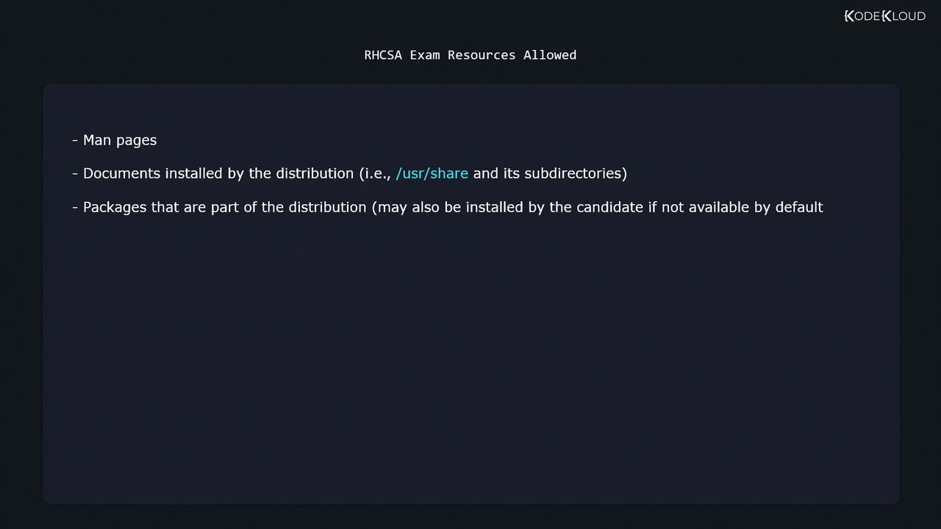Click the word Allowed in the slide title

coord(550,55)
